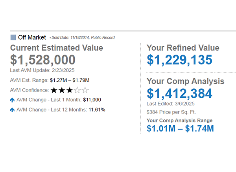This screenshot has height=172, width=236.
Task: Click the Sold Date public record note
Action: click(x=82, y=38)
